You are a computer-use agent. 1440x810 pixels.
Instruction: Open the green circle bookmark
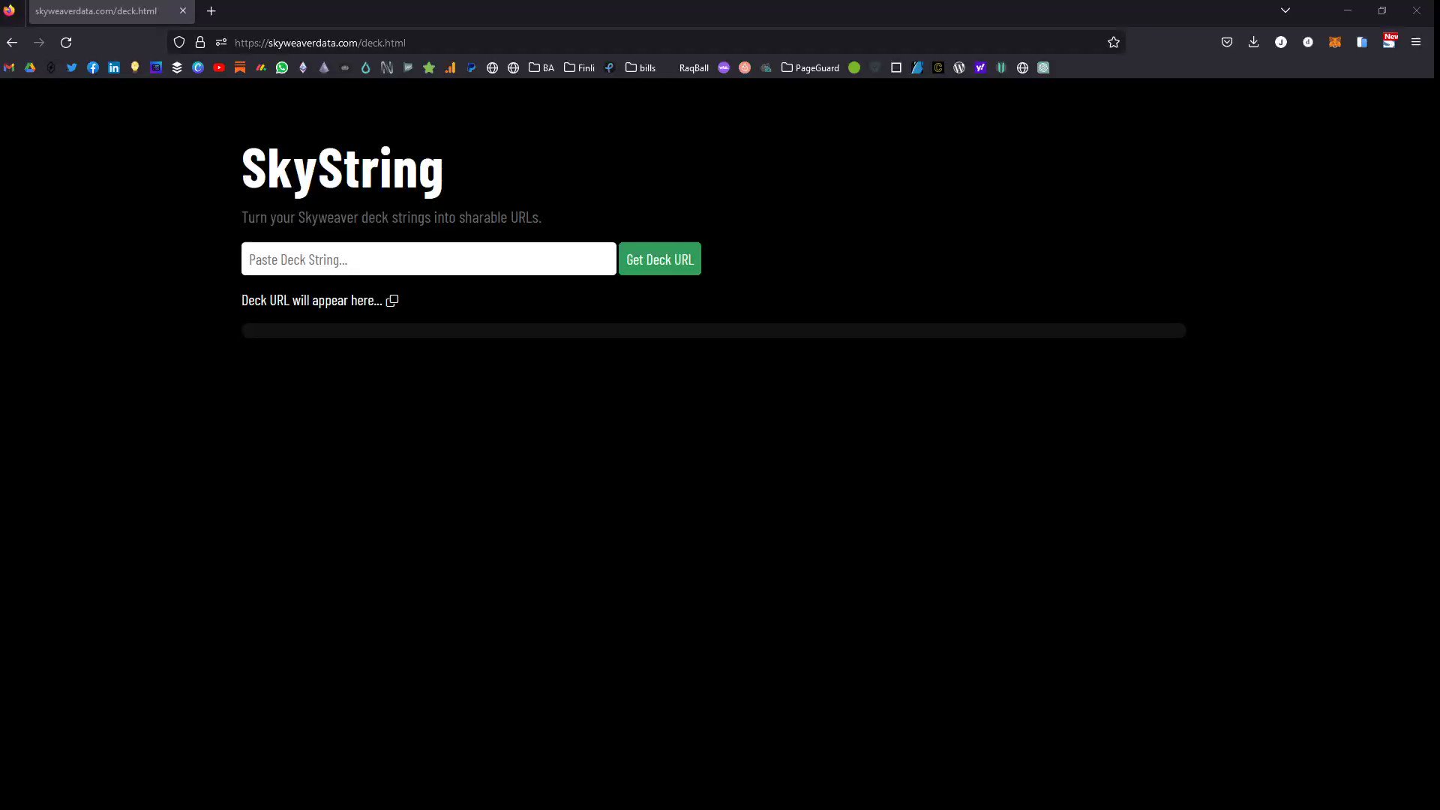click(x=854, y=67)
